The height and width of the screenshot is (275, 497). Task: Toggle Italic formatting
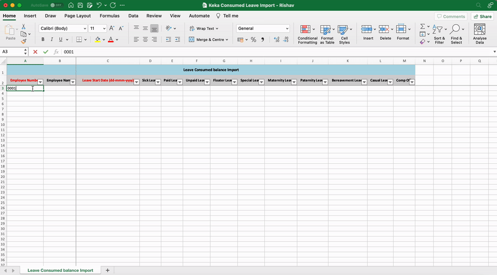click(x=51, y=40)
